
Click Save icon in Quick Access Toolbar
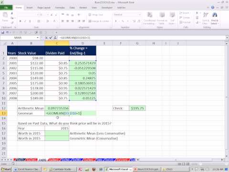(2, 32)
